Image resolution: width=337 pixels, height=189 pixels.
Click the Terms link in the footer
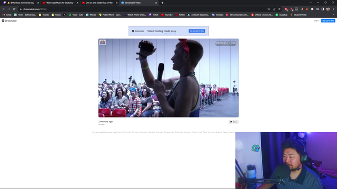pyautogui.click(x=205, y=132)
